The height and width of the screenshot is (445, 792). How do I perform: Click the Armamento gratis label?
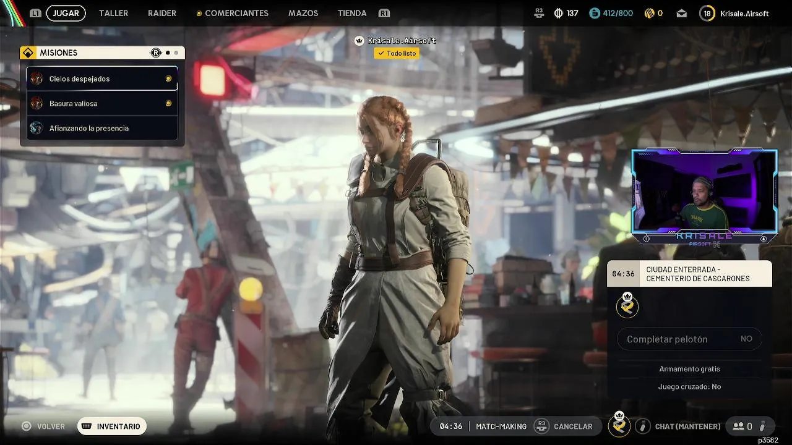pos(689,368)
